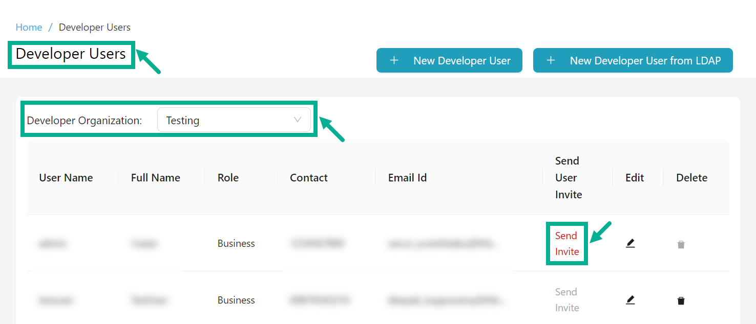
Task: Select the Testing organization combo box
Action: 235,120
